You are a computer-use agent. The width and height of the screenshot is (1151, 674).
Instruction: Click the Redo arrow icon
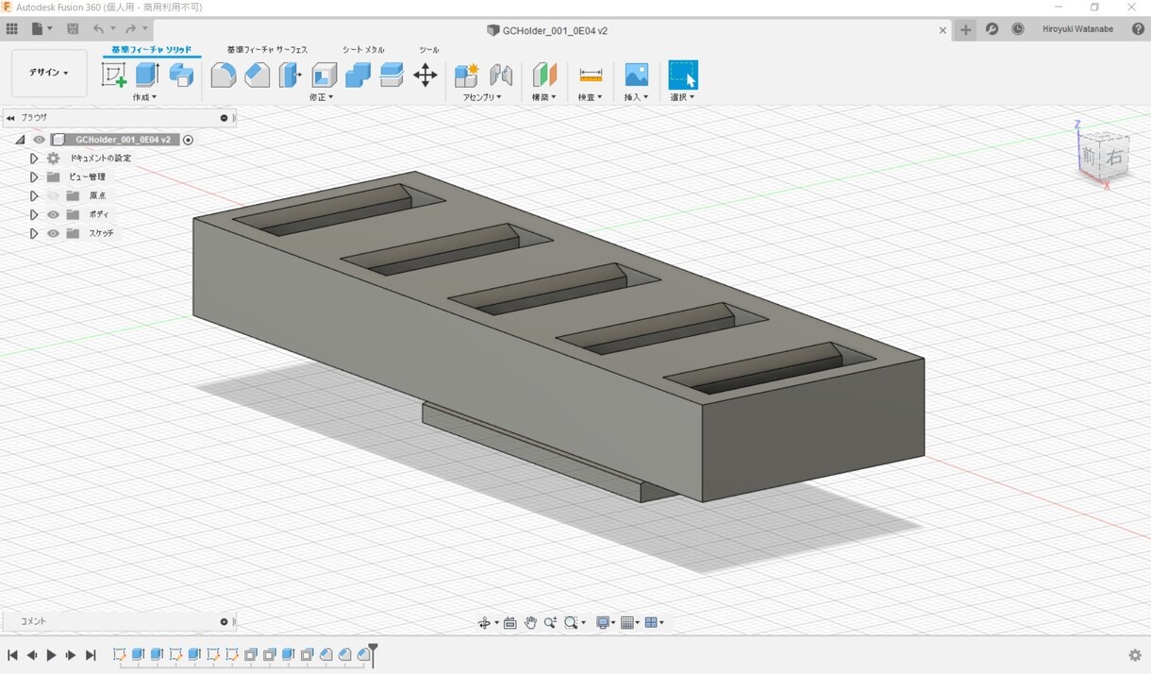point(130,29)
